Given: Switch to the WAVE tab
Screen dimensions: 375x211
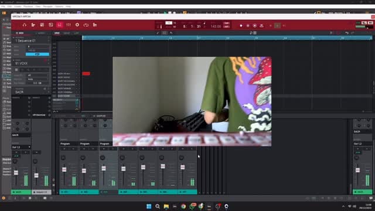Looking at the screenshot, I should pyautogui.click(x=67, y=33).
